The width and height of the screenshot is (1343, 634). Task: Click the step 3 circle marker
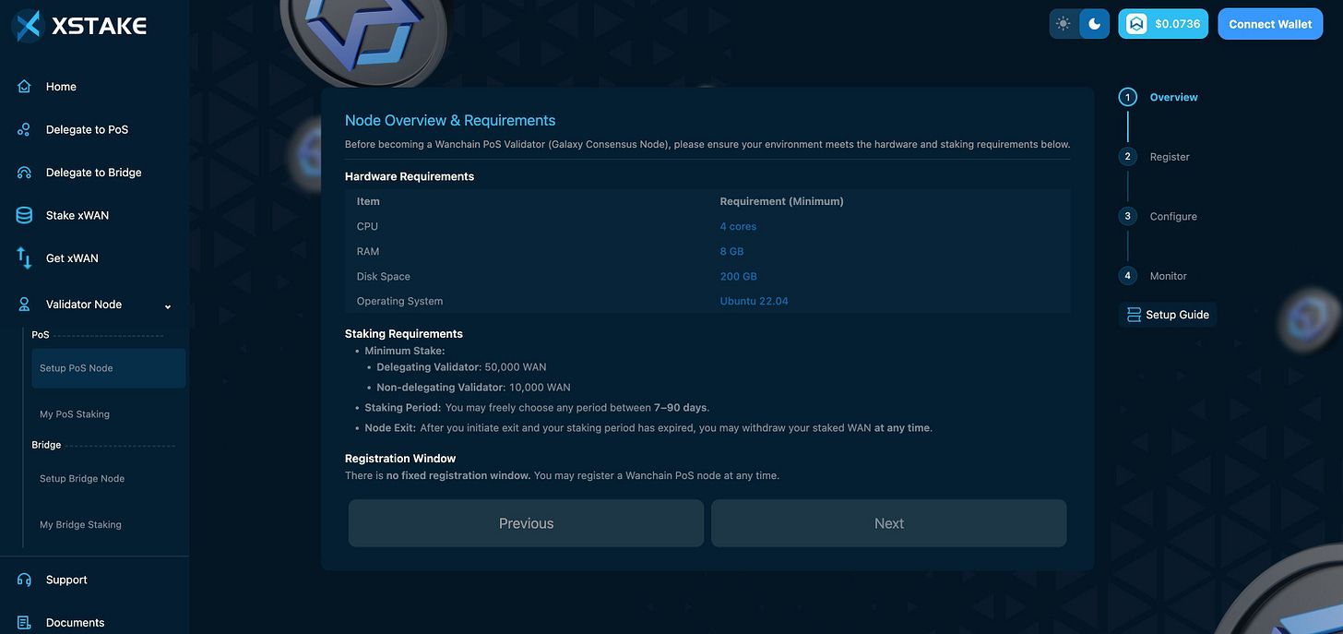(x=1127, y=216)
